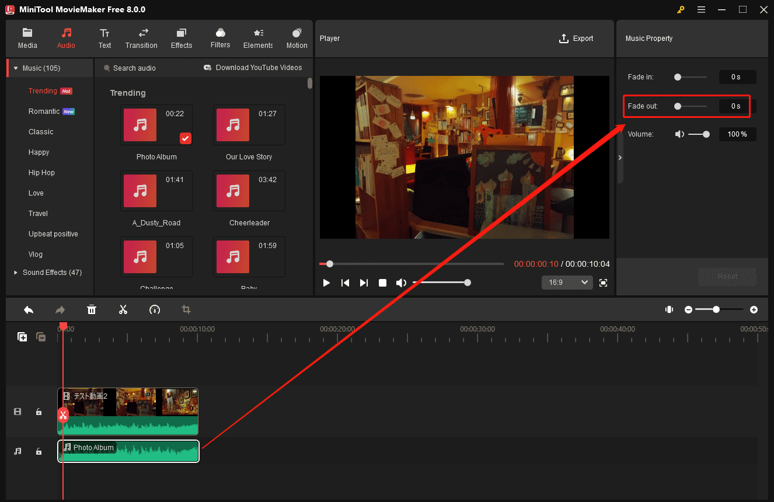Screen dimensions: 774x502
Task: Select the Happy music category
Action: (39, 152)
